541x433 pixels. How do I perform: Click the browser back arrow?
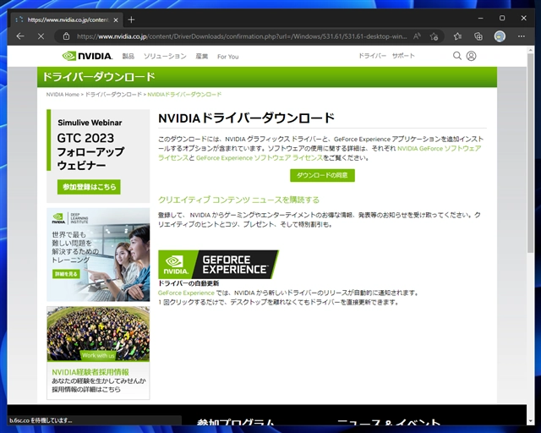coord(20,36)
